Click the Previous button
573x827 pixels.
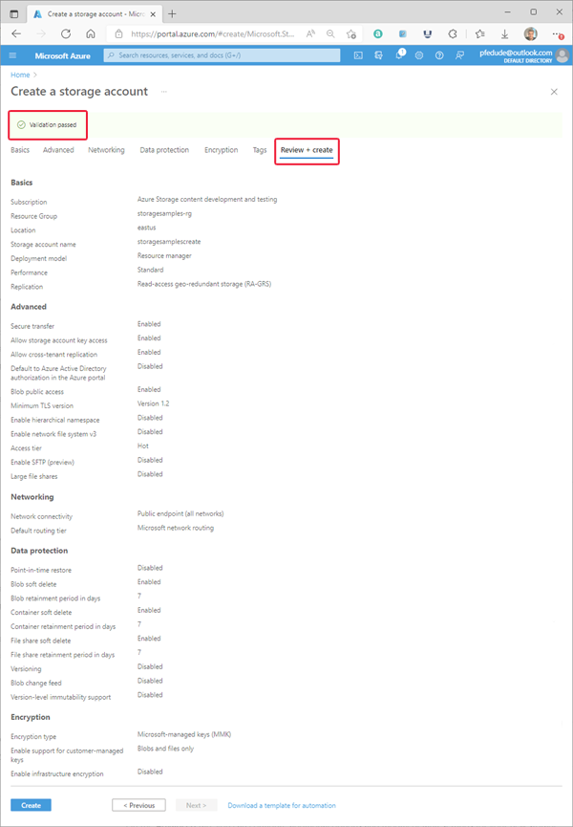point(139,805)
